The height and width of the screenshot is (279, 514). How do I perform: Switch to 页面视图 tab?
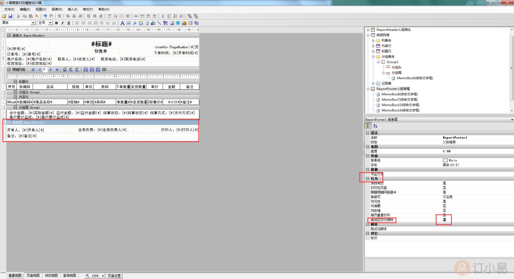33,276
